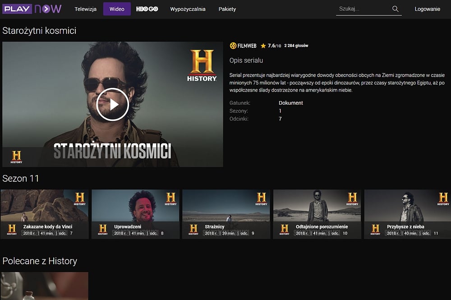Click the Logowanie link

tap(427, 9)
